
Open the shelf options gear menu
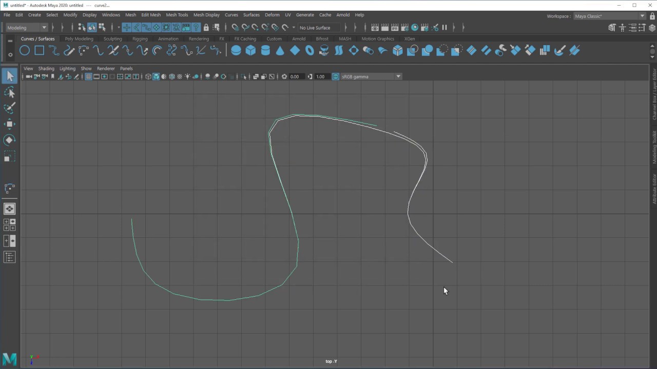pos(10,55)
